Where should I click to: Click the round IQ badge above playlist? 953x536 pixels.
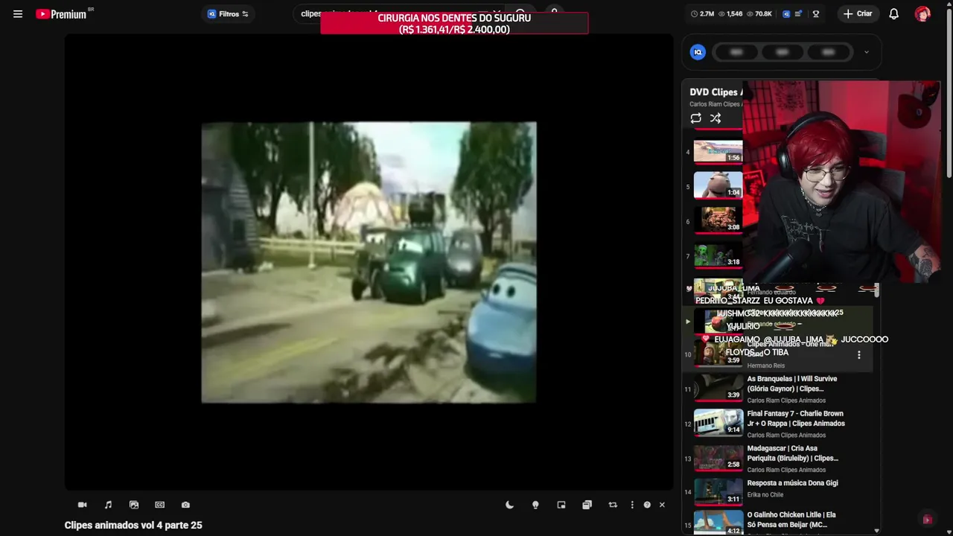point(698,52)
